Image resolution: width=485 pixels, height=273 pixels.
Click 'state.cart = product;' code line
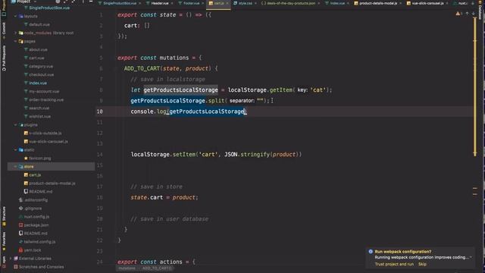pyautogui.click(x=164, y=197)
